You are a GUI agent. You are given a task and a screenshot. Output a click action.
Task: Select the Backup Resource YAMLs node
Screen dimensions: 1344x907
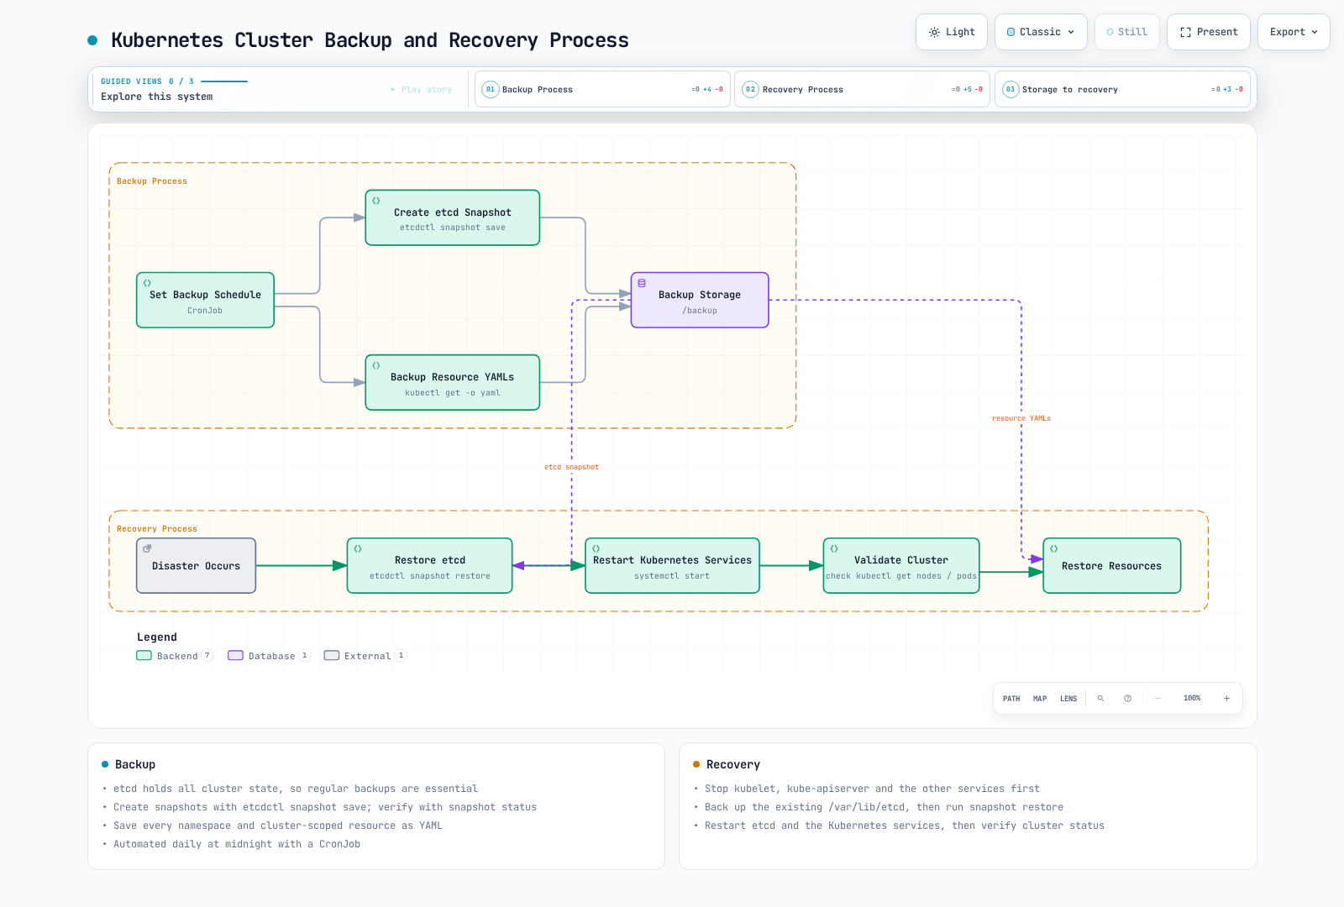452,382
